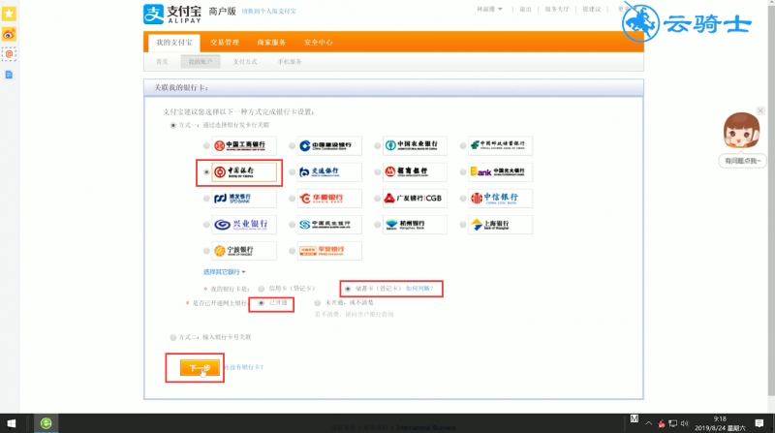Click the orange 下一步 button

tap(200, 368)
